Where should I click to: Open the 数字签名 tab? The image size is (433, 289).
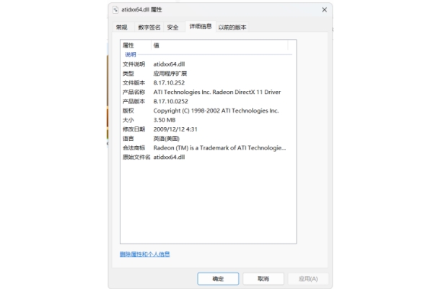click(149, 27)
